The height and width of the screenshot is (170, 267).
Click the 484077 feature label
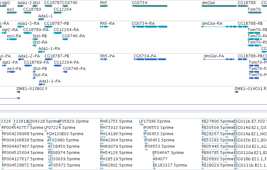click(x=160, y=159)
